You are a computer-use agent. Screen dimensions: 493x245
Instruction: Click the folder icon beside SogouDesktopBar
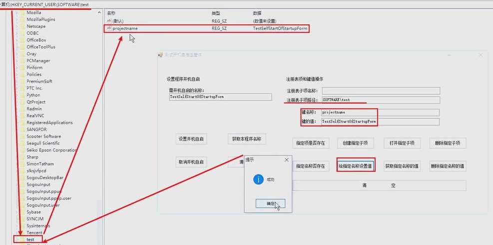(21, 177)
